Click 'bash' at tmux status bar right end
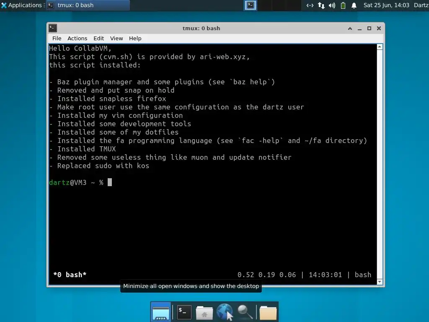The width and height of the screenshot is (429, 322). pyautogui.click(x=363, y=275)
